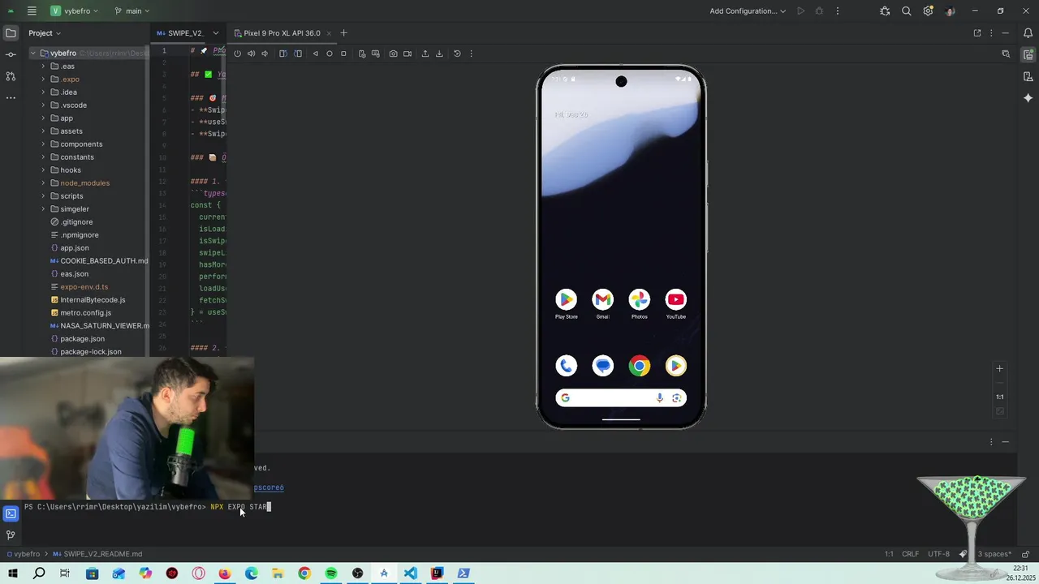Screen dimensions: 1039x584
Task: Open IDE settings gear menu
Action: coord(928,11)
